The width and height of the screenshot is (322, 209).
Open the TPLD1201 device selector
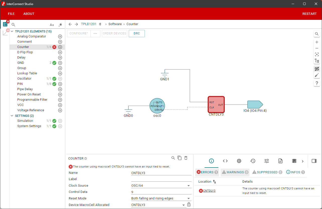click(x=91, y=24)
